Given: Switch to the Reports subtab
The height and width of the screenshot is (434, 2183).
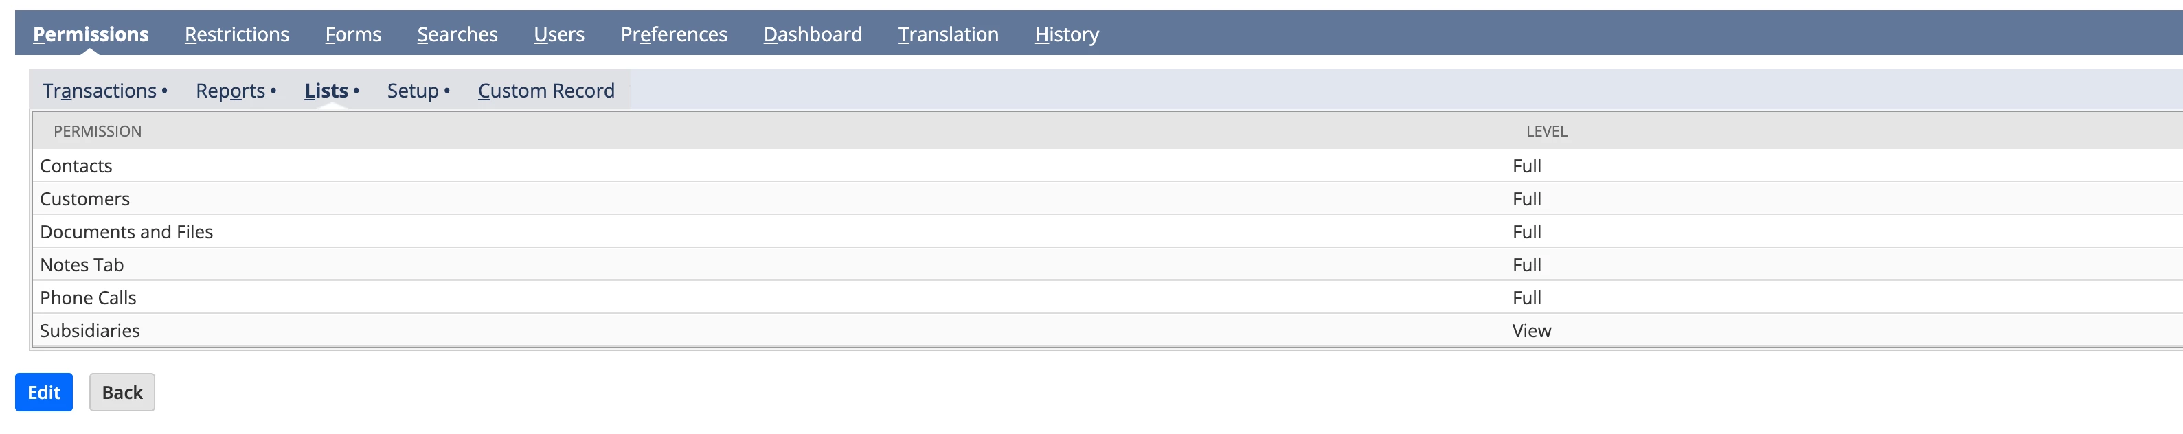Looking at the screenshot, I should coord(236,91).
